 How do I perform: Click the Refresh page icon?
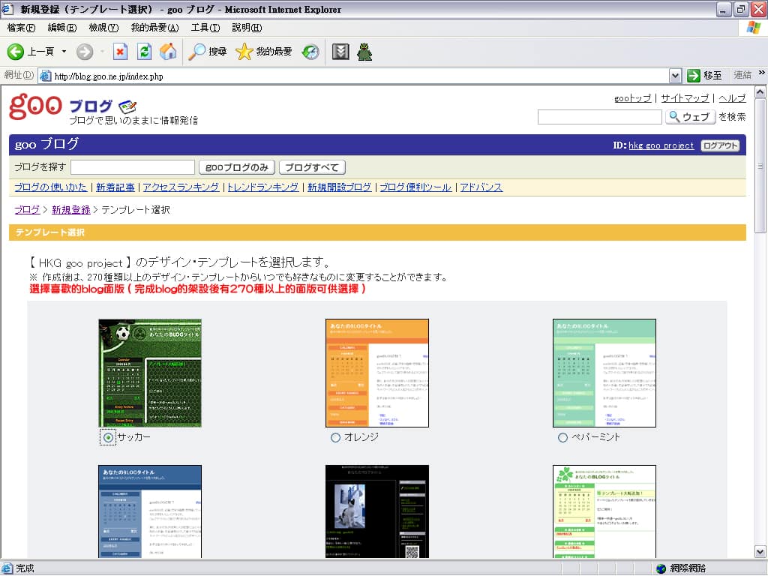144,52
